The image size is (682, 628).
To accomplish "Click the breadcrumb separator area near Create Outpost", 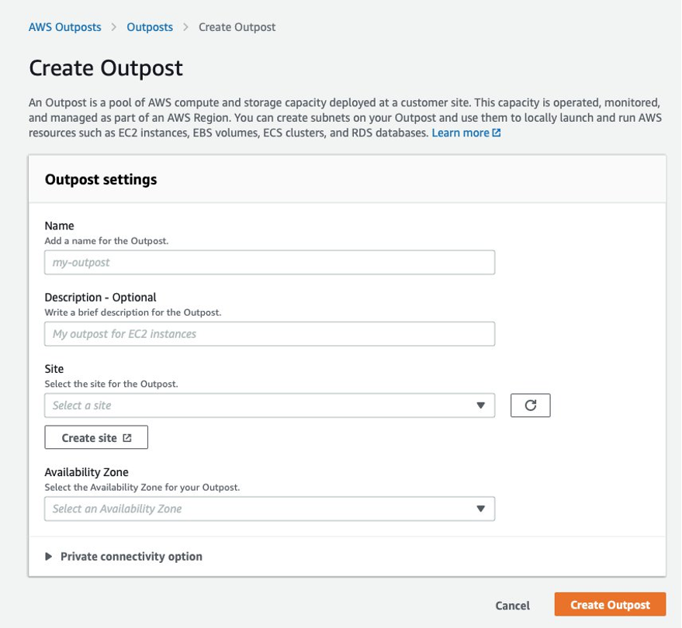I will pyautogui.click(x=185, y=26).
